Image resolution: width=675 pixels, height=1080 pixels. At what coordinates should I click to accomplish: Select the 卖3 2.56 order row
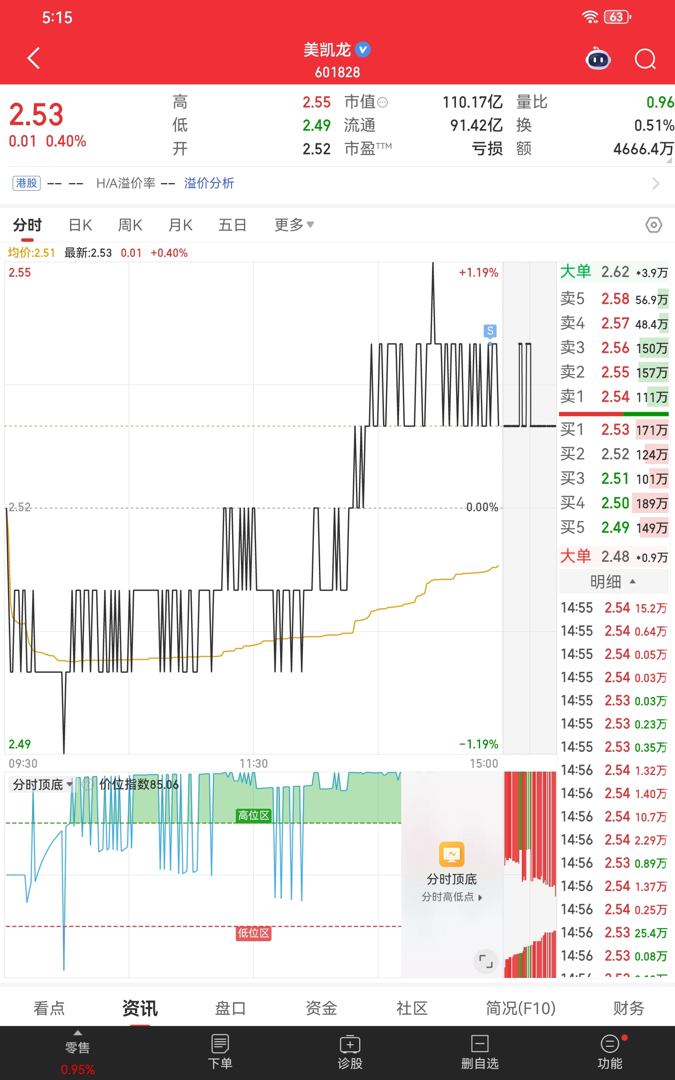(x=614, y=348)
